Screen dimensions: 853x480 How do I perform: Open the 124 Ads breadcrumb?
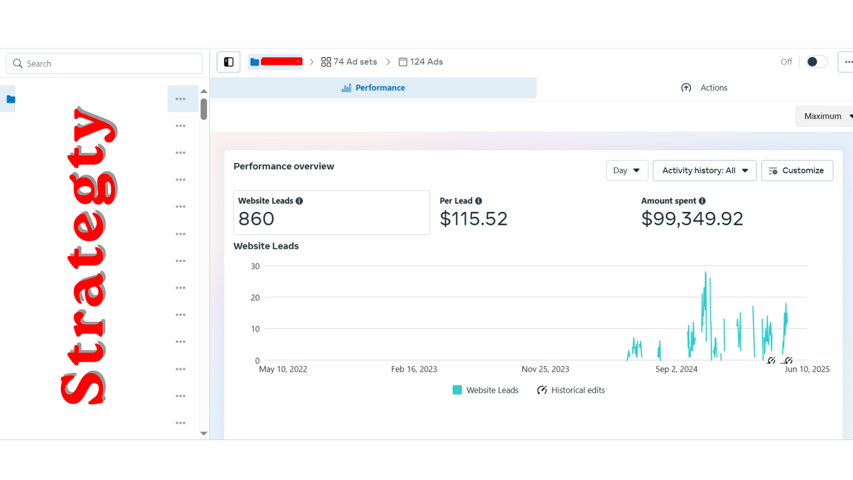click(421, 62)
